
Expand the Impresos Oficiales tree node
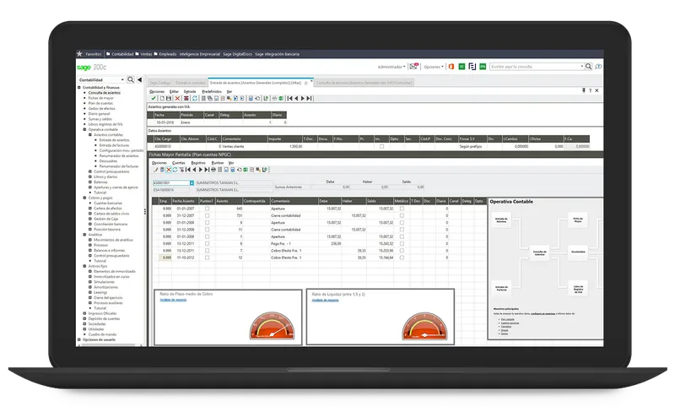point(85,313)
